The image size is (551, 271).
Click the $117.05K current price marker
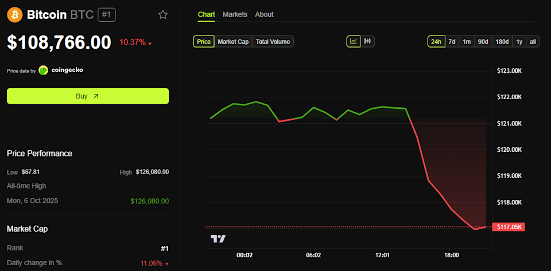coord(509,227)
